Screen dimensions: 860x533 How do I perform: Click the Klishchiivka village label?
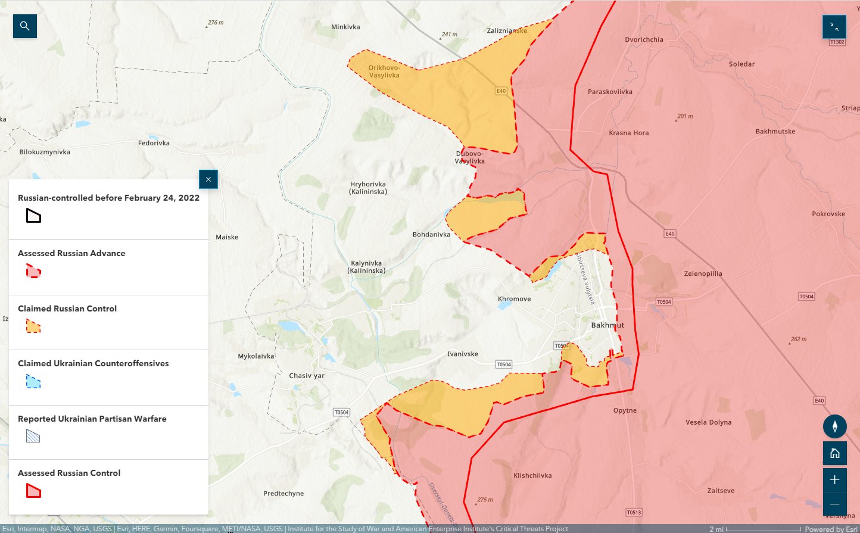(x=532, y=475)
